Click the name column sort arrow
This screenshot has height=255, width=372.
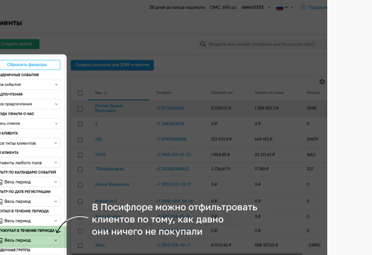coord(105,93)
